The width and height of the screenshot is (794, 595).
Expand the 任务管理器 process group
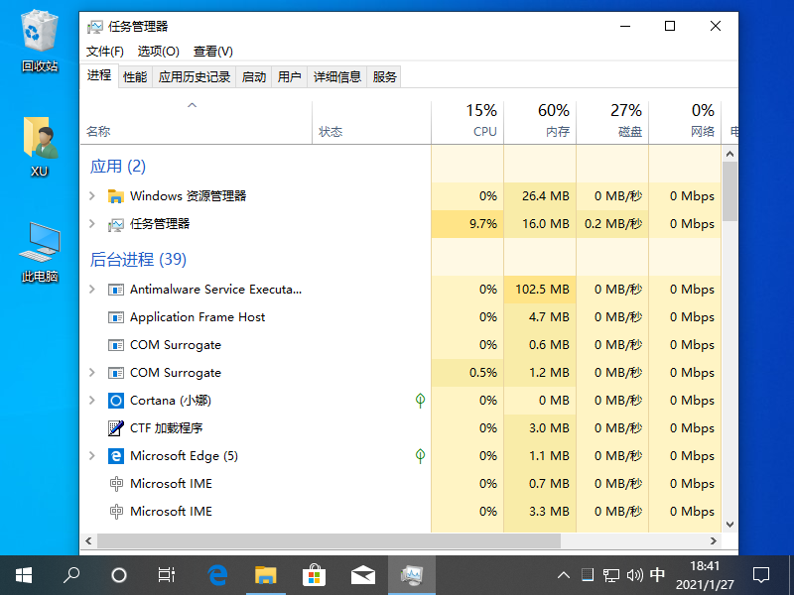click(92, 224)
